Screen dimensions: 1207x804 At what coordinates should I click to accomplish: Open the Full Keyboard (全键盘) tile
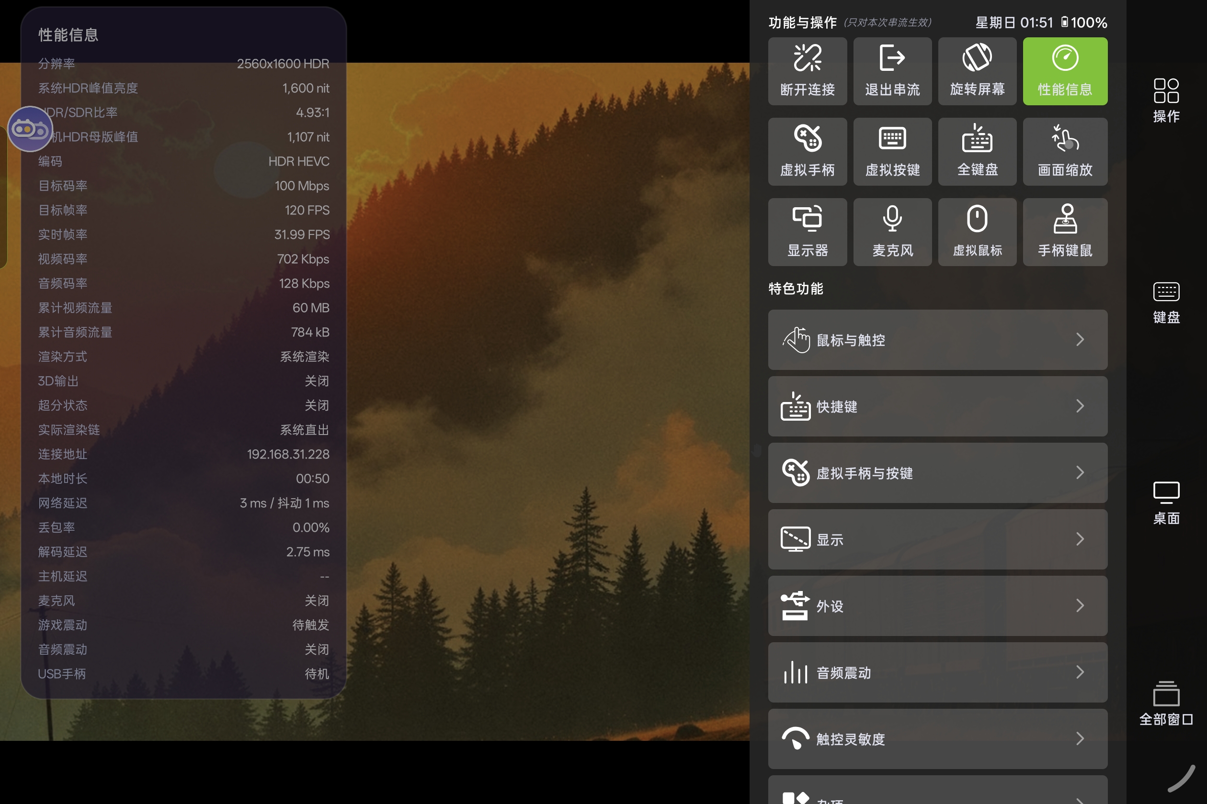[x=977, y=152]
